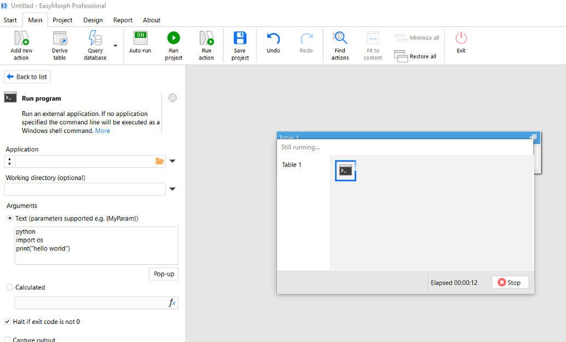Image resolution: width=566 pixels, height=342 pixels.
Task: Open the Run program settings gear
Action: 173,98
